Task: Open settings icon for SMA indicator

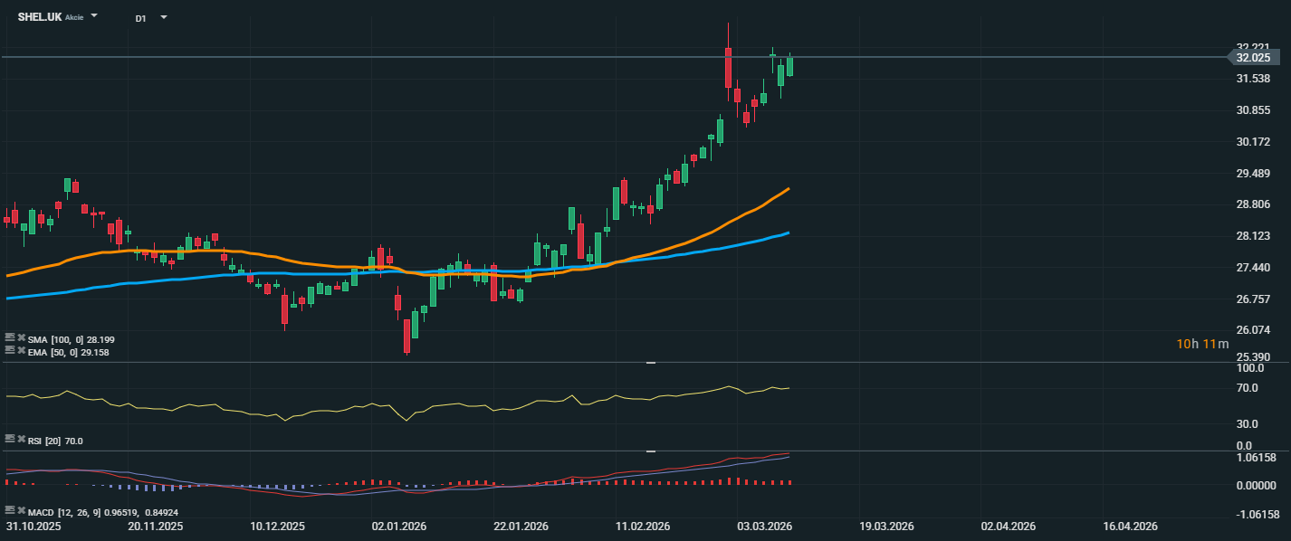Action: (10, 338)
